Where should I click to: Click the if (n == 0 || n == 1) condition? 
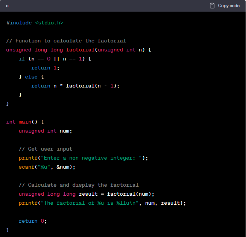coord(55,59)
